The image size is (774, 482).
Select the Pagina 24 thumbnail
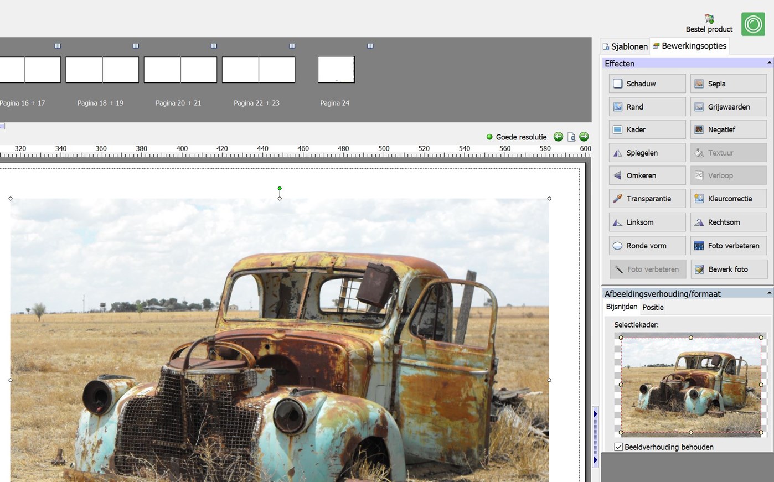pos(336,70)
